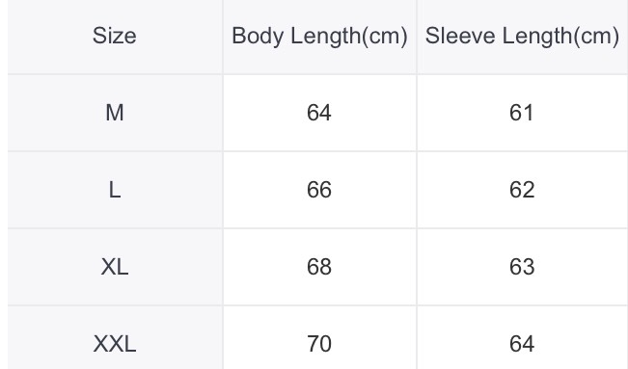Image resolution: width=628 pixels, height=369 pixels.
Task: Select body length value 66 for L
Action: tap(319, 190)
